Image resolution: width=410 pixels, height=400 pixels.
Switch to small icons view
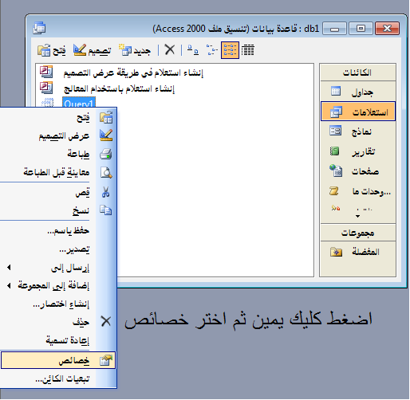[211, 49]
